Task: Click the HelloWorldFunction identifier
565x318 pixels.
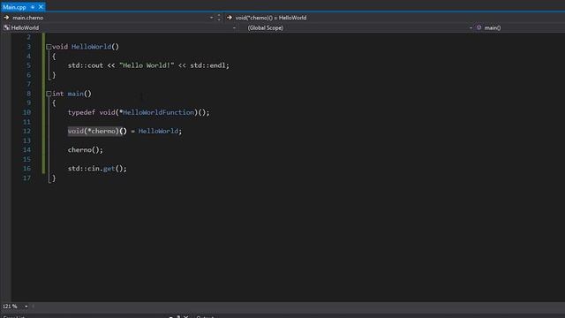Action: [x=159, y=112]
